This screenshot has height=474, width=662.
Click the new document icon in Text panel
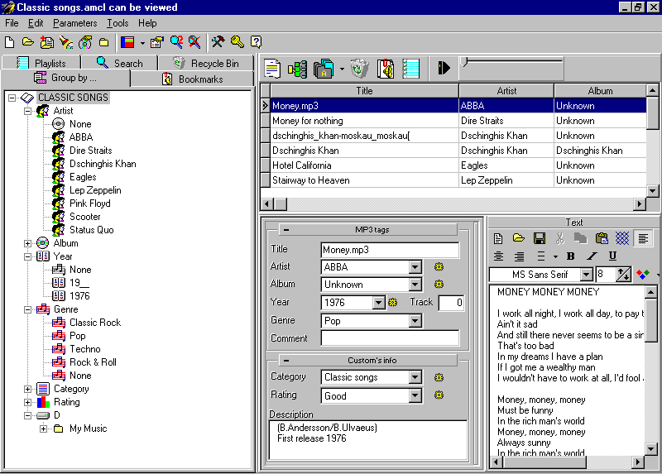[498, 238]
